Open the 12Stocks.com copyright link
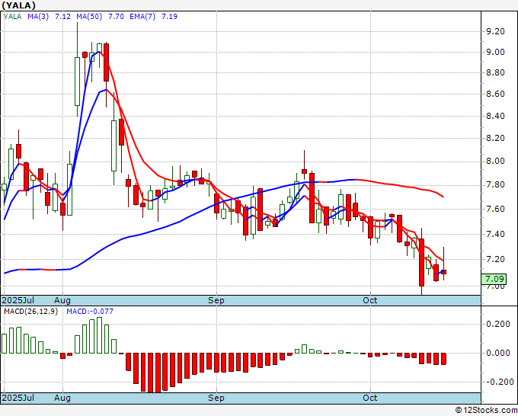518x416 pixels. [486, 411]
